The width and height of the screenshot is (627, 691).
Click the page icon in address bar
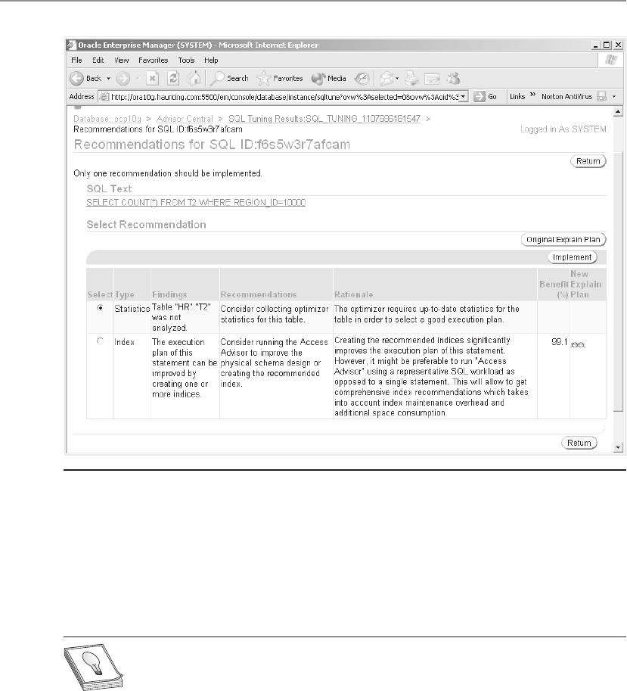pos(104,97)
